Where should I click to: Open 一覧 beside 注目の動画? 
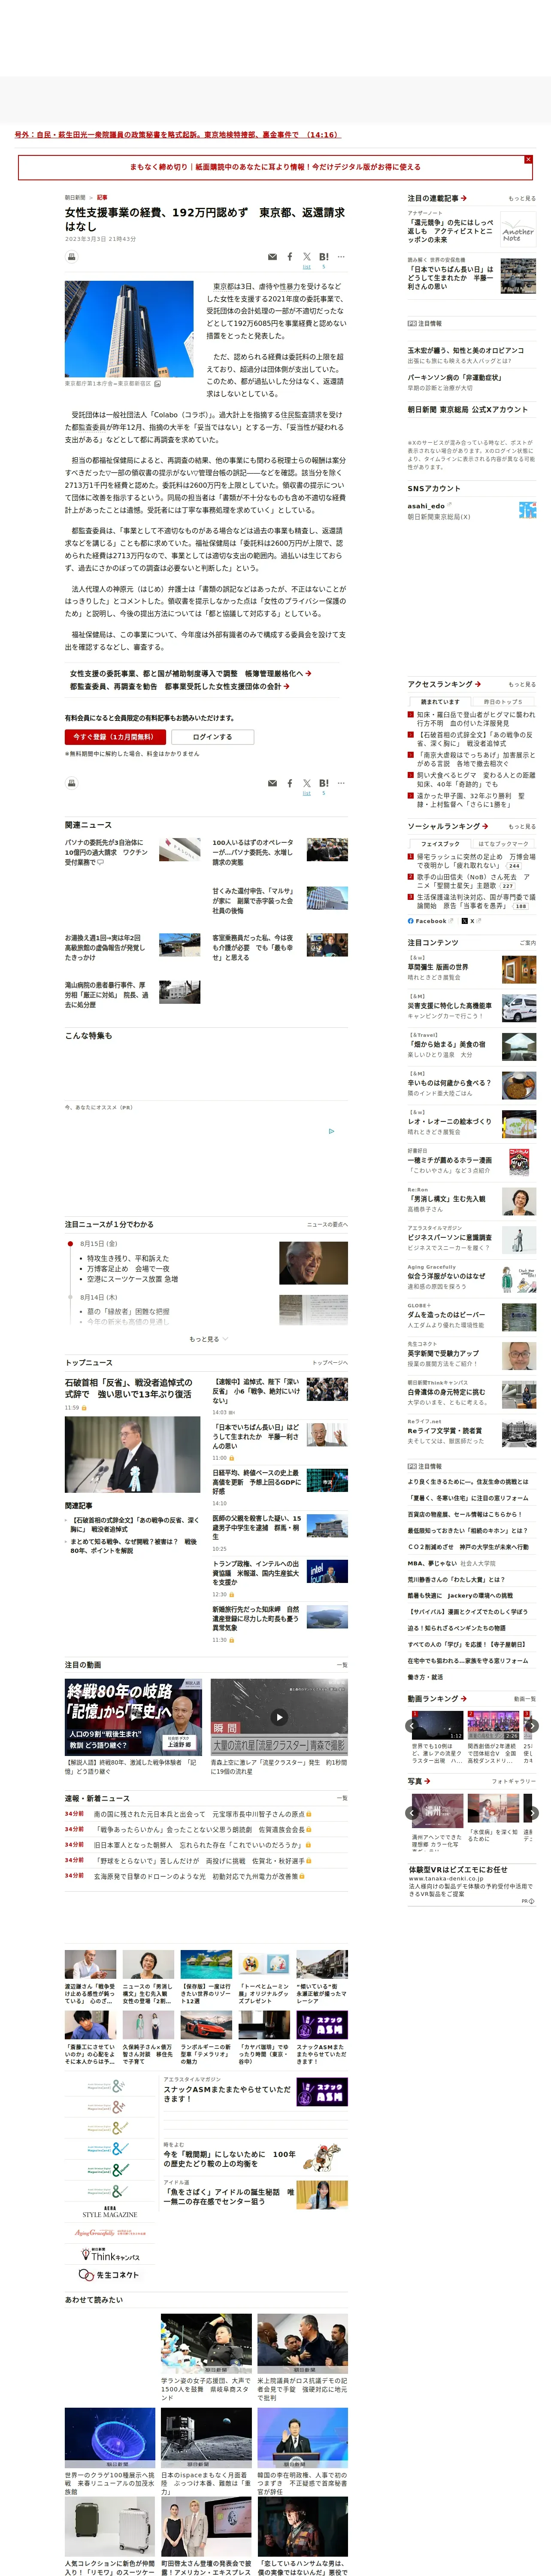(342, 1665)
